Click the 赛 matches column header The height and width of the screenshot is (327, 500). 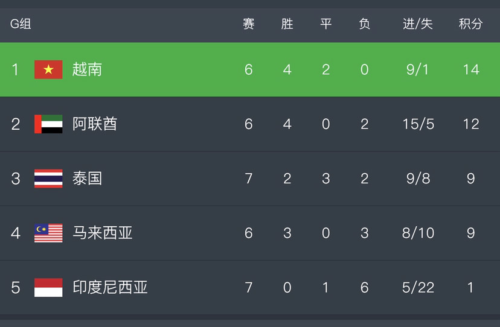tap(249, 24)
